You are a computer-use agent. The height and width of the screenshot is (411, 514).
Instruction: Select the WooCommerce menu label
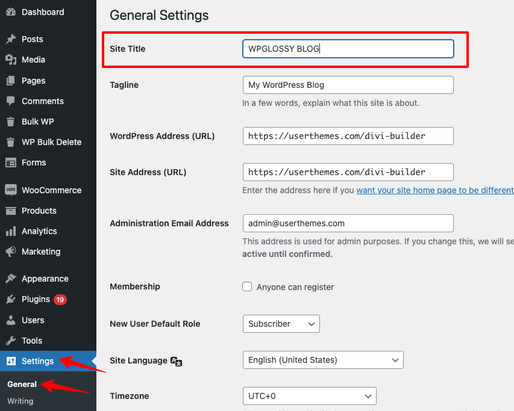tap(51, 190)
